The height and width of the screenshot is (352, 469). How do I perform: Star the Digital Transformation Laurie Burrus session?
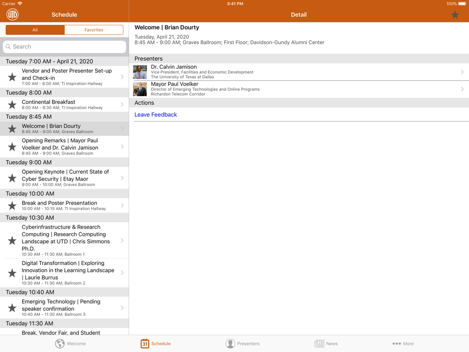click(12, 273)
